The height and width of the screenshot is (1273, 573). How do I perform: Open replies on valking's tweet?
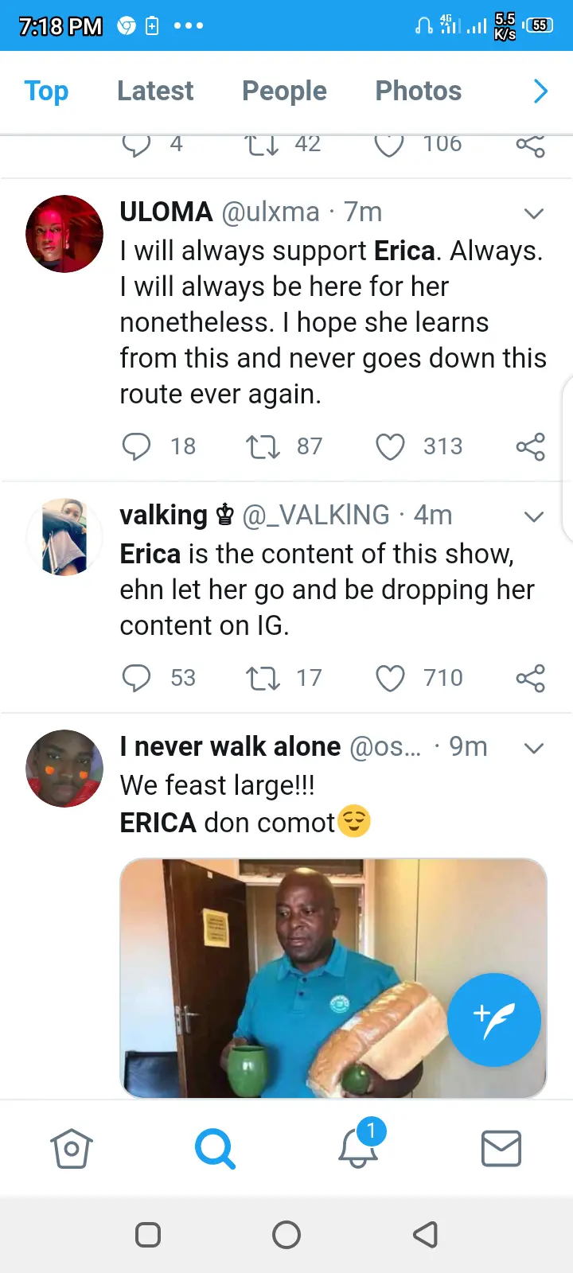136,678
